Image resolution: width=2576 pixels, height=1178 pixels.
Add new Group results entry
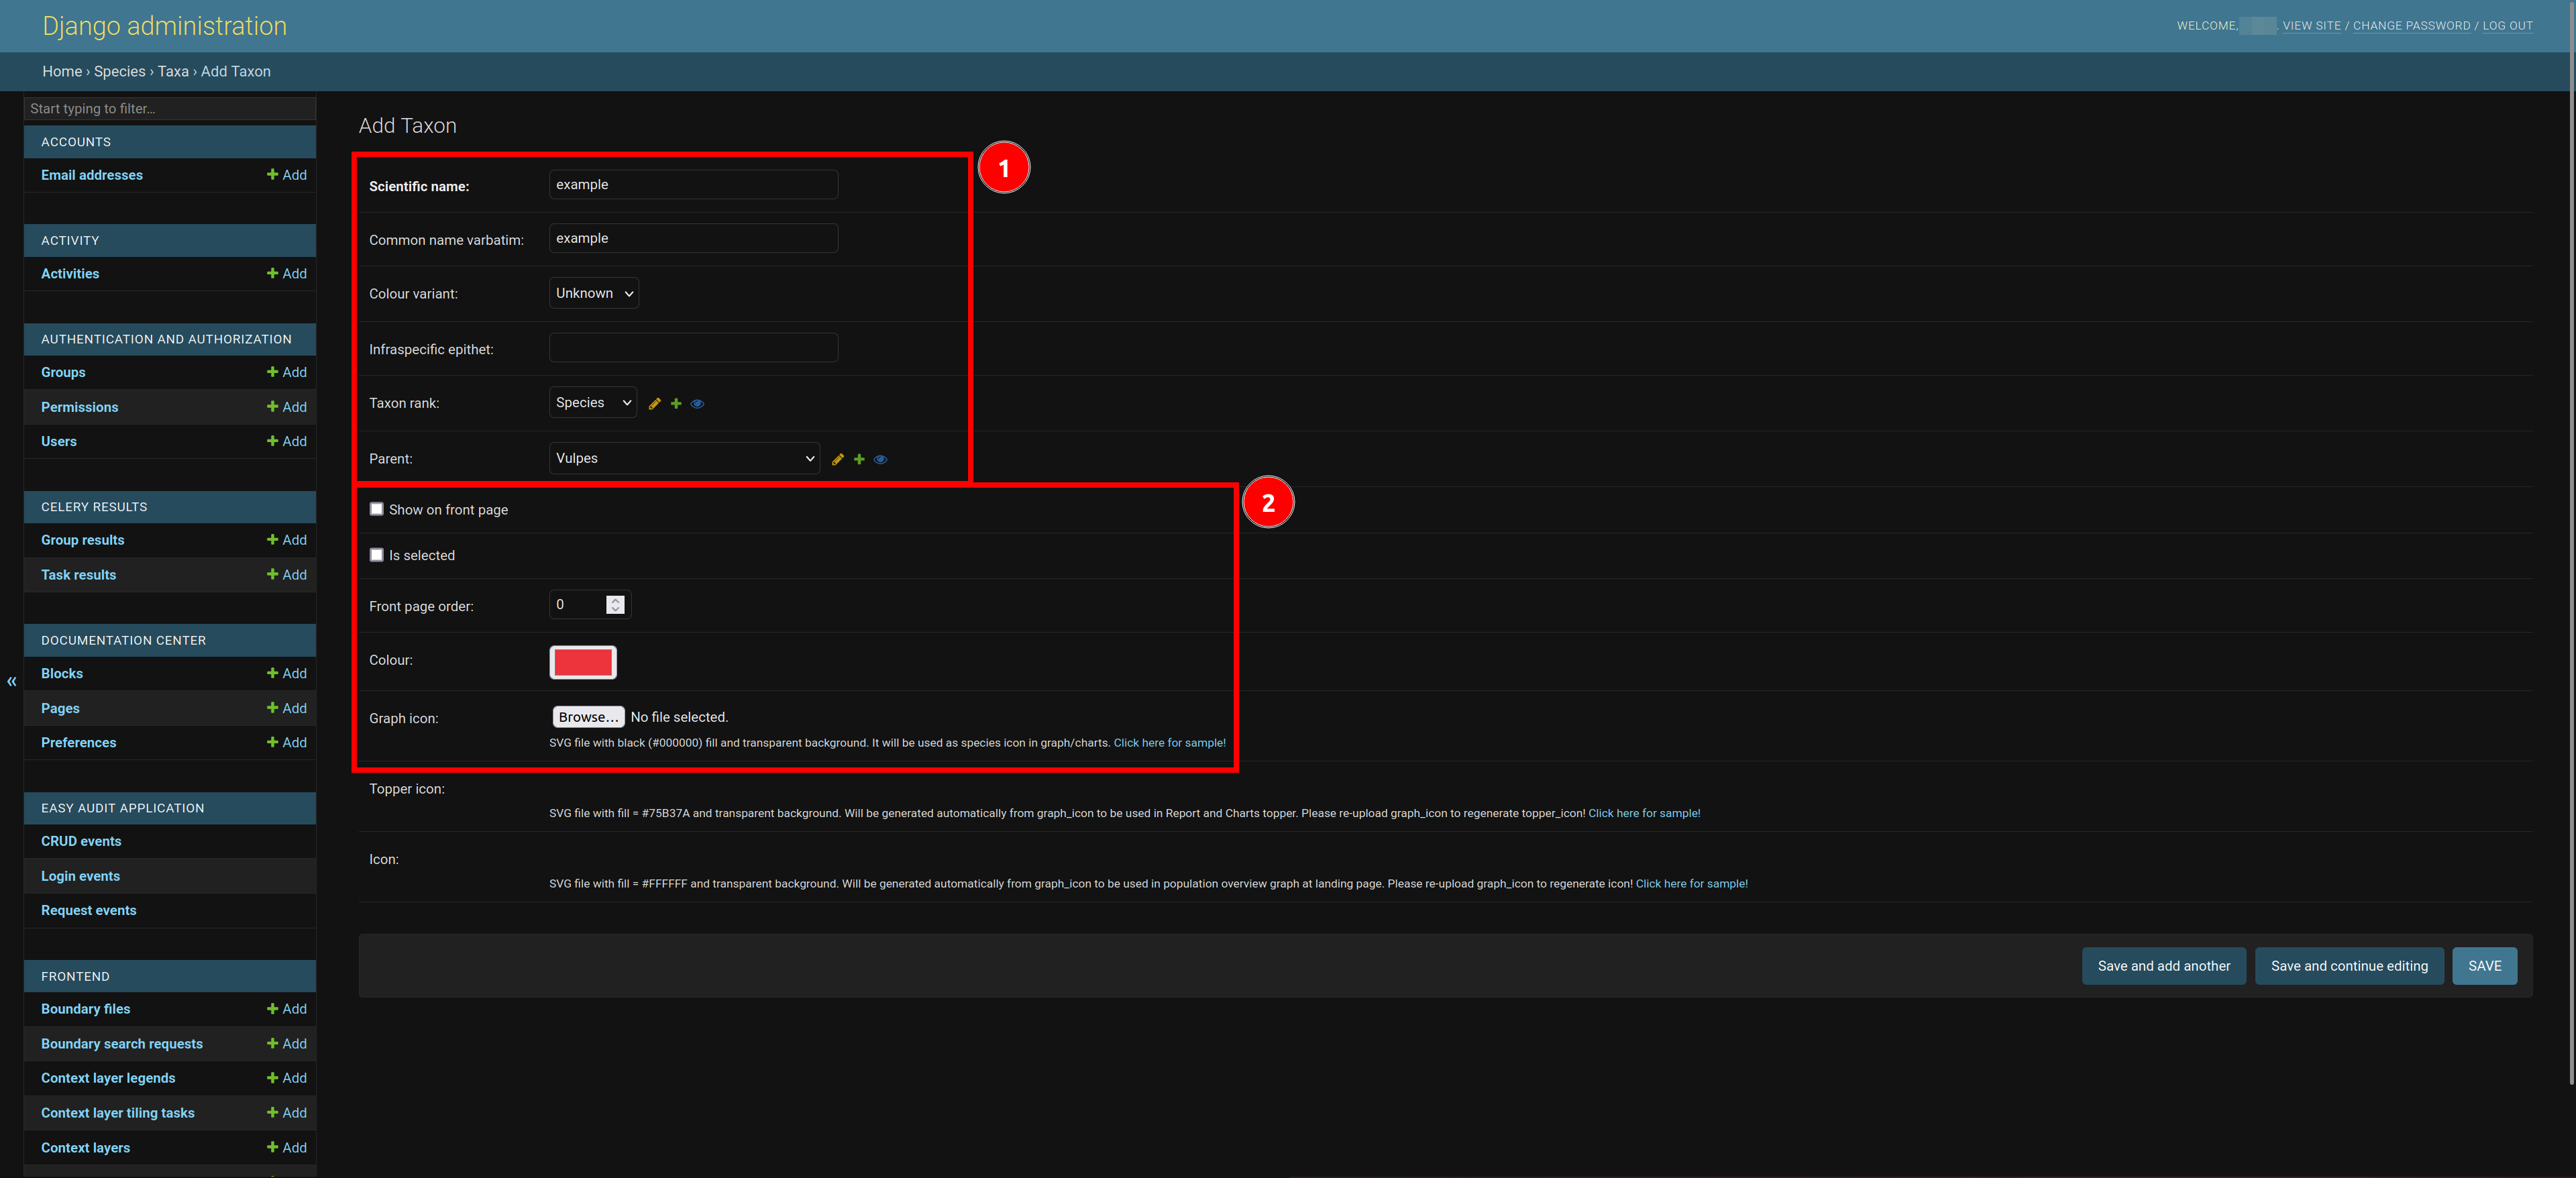(287, 540)
